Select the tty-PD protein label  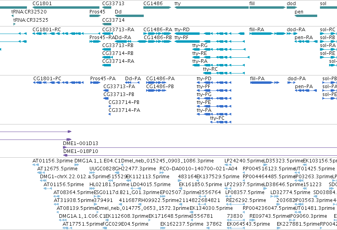tap(204, 79)
